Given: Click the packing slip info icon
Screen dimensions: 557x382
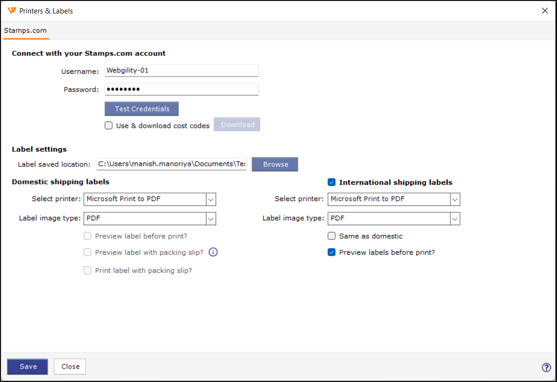Looking at the screenshot, I should pos(213,252).
